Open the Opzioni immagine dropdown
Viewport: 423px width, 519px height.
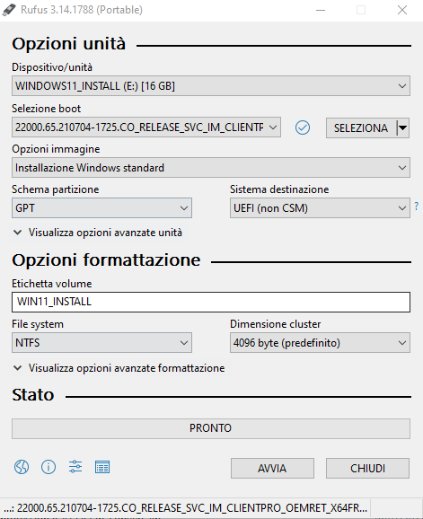211,168
